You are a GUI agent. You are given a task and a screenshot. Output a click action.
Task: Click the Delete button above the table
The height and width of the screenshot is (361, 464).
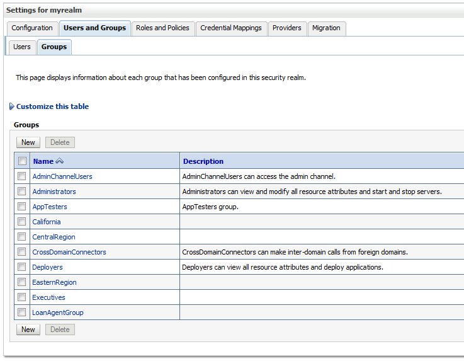click(60, 142)
